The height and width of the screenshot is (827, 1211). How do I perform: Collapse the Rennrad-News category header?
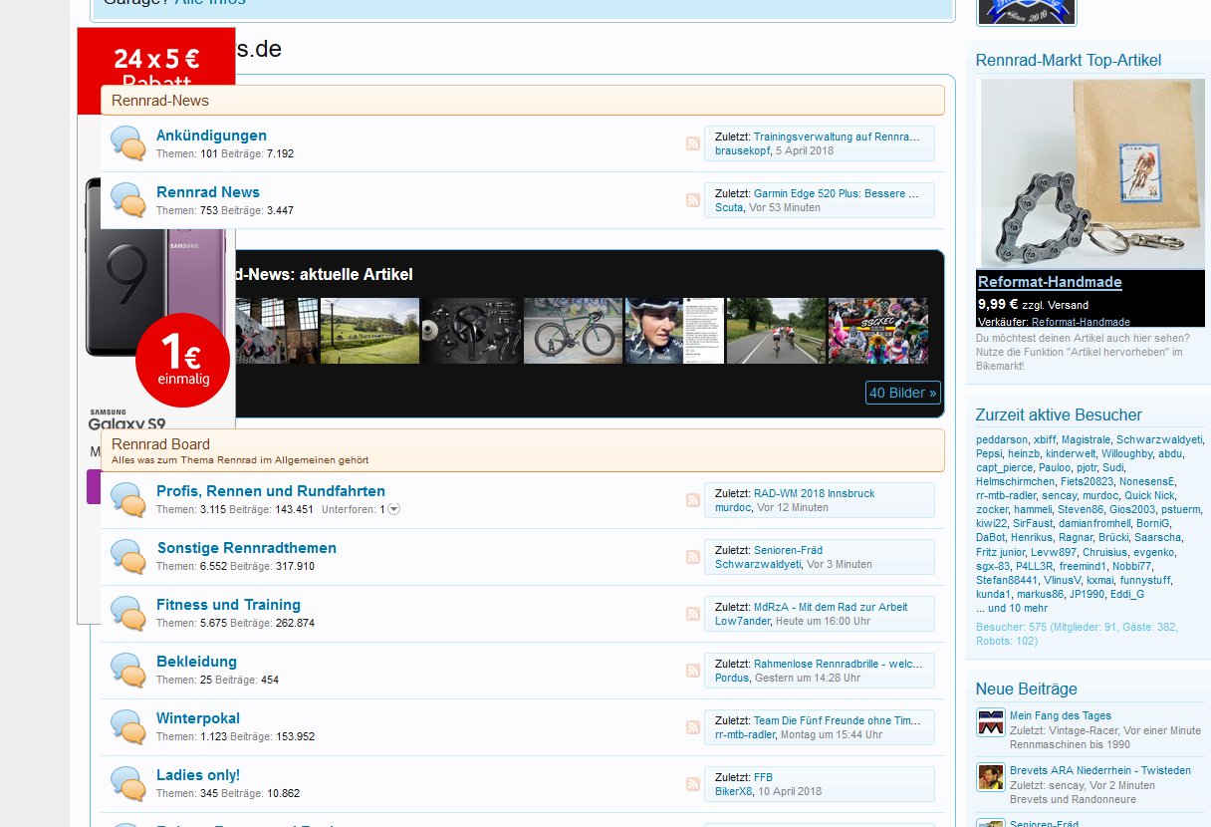point(522,101)
